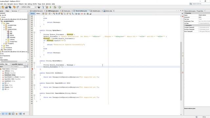Viewport: 210px width, 118px height.
Task: Open the easyUML Explorer tab
Action: click(x=17, y=64)
